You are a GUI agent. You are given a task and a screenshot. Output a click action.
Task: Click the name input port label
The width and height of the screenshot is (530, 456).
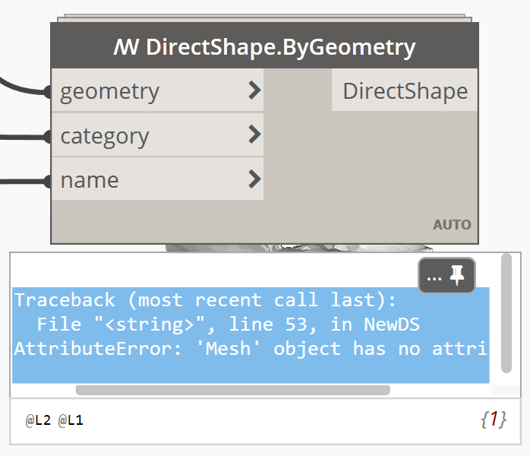click(90, 180)
